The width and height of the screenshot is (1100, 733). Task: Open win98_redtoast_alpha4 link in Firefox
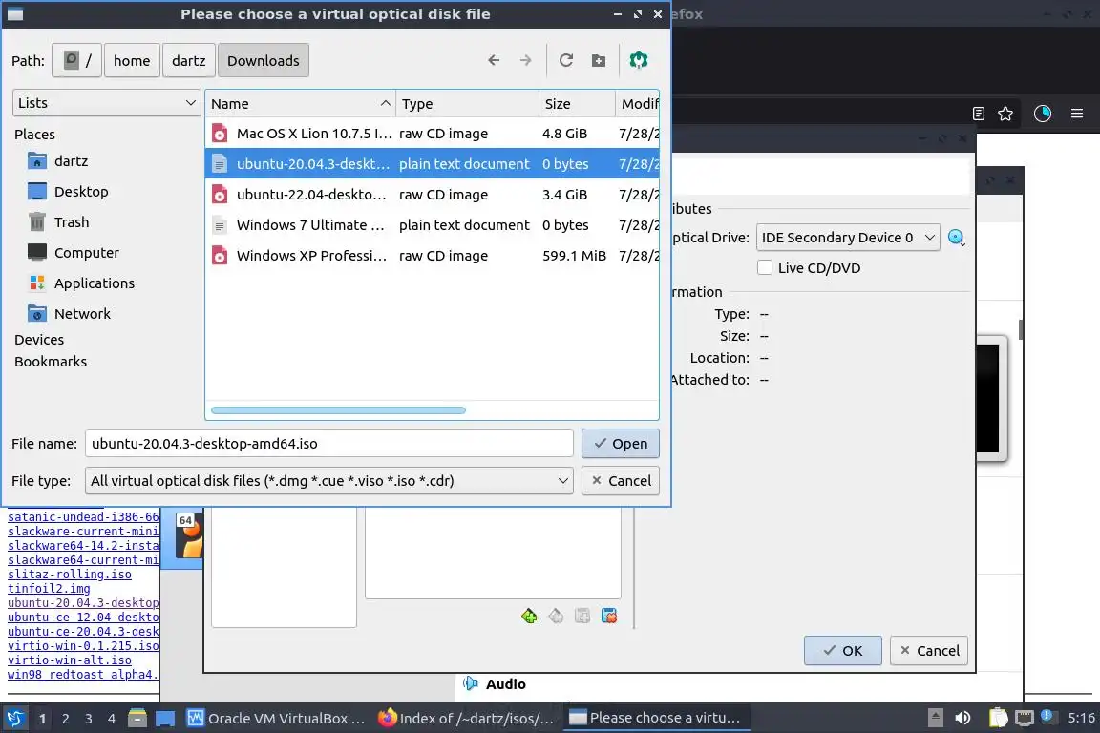83,674
